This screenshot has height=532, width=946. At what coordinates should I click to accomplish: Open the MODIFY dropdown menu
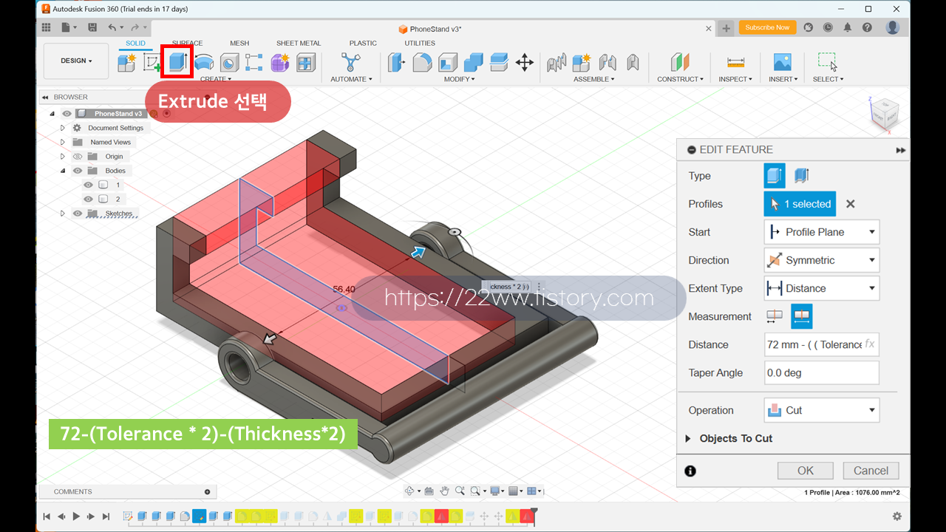click(459, 79)
